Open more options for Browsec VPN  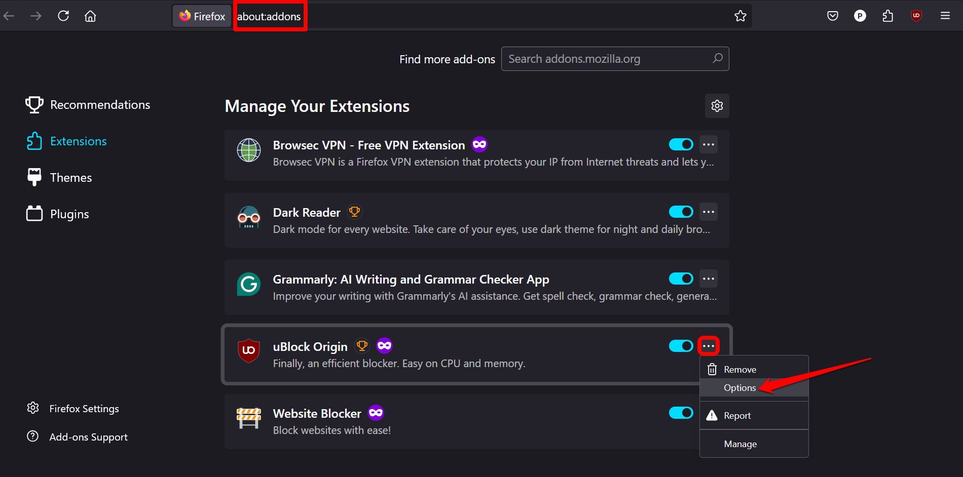709,144
